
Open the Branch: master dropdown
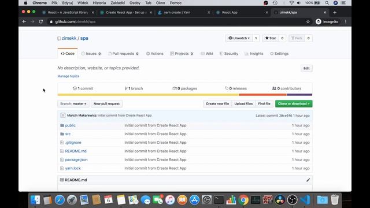click(x=73, y=104)
